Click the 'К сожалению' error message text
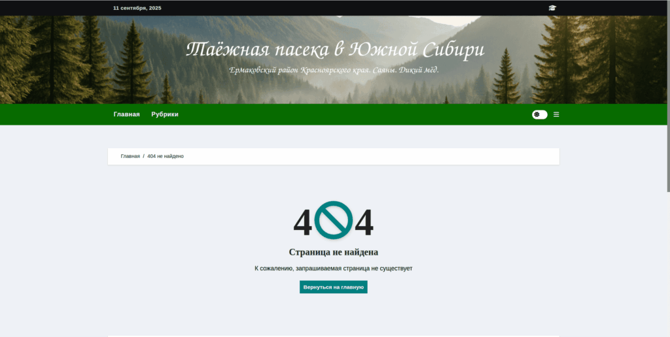The height and width of the screenshot is (337, 670). point(334,268)
